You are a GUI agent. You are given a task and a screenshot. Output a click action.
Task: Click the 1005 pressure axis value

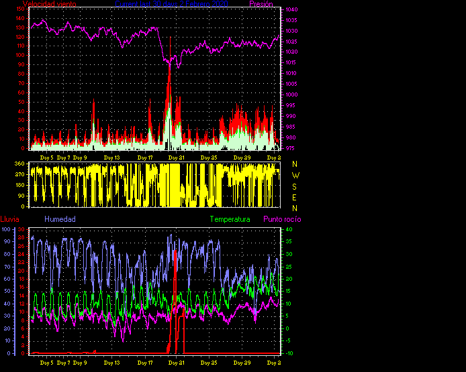pyautogui.click(x=291, y=84)
